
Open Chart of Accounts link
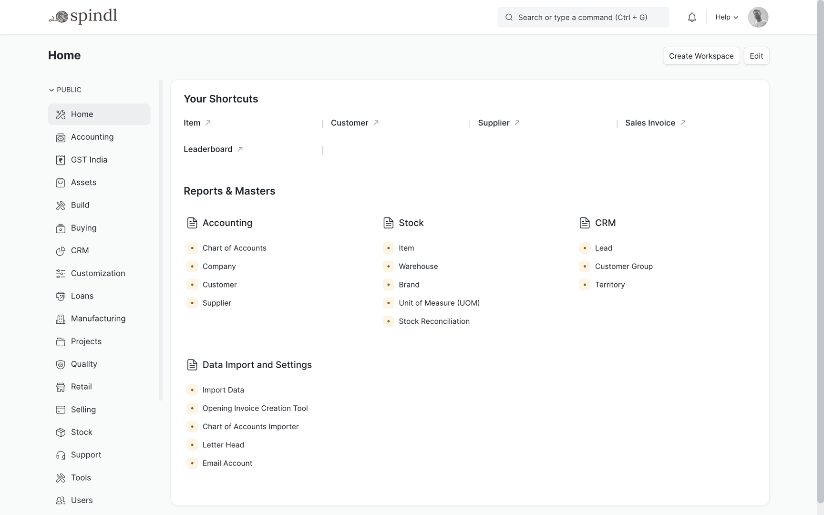tap(234, 248)
